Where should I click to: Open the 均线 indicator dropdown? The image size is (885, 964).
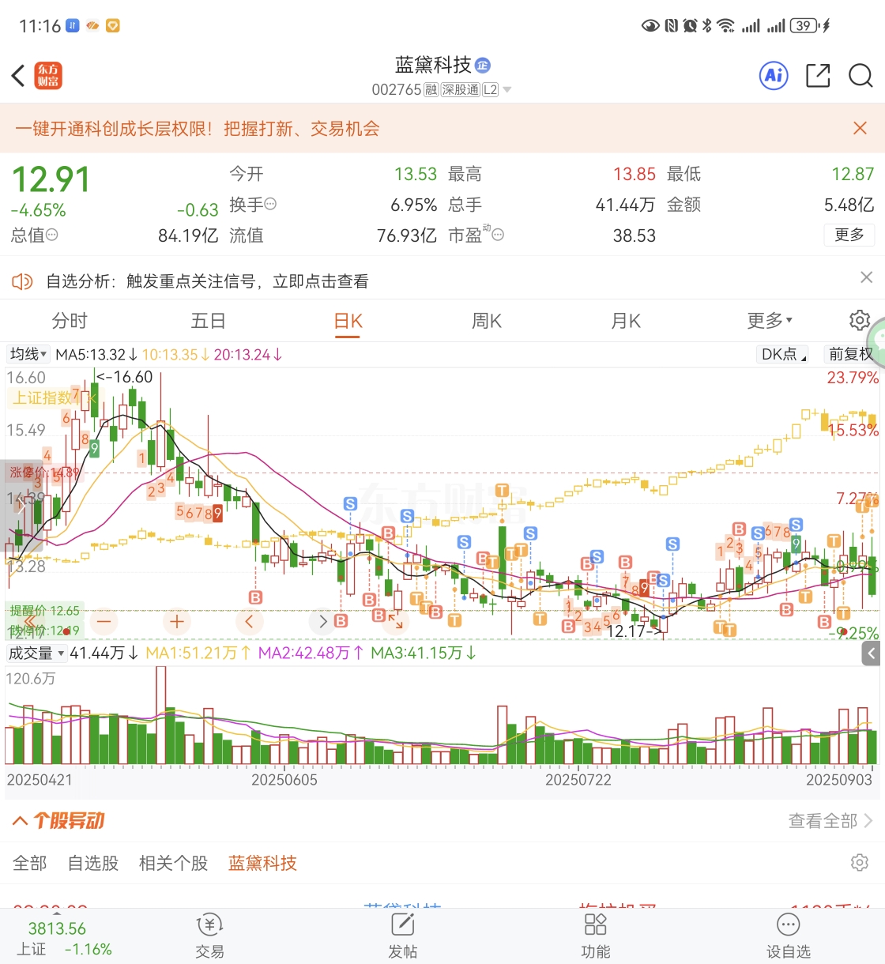tap(28, 354)
